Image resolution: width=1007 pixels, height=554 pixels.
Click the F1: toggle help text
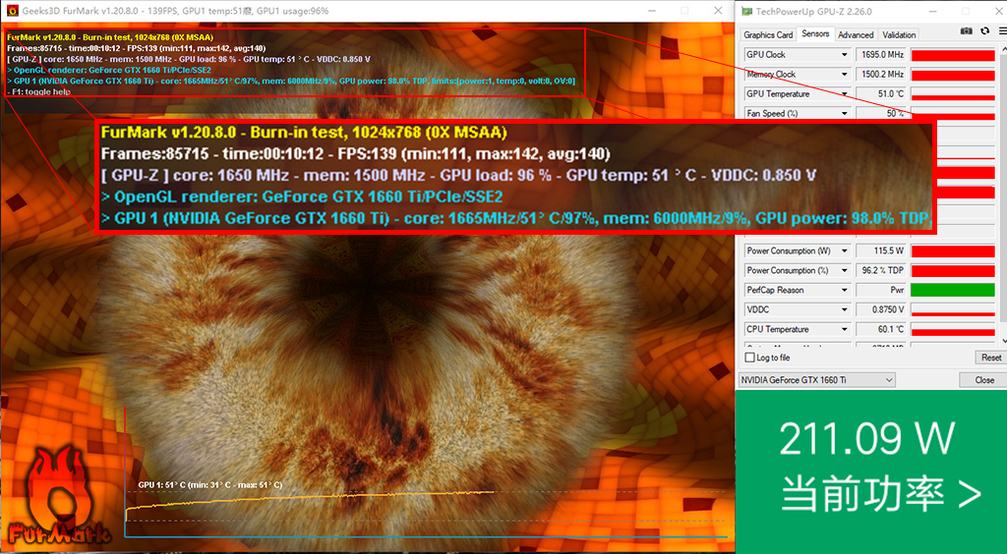39,91
